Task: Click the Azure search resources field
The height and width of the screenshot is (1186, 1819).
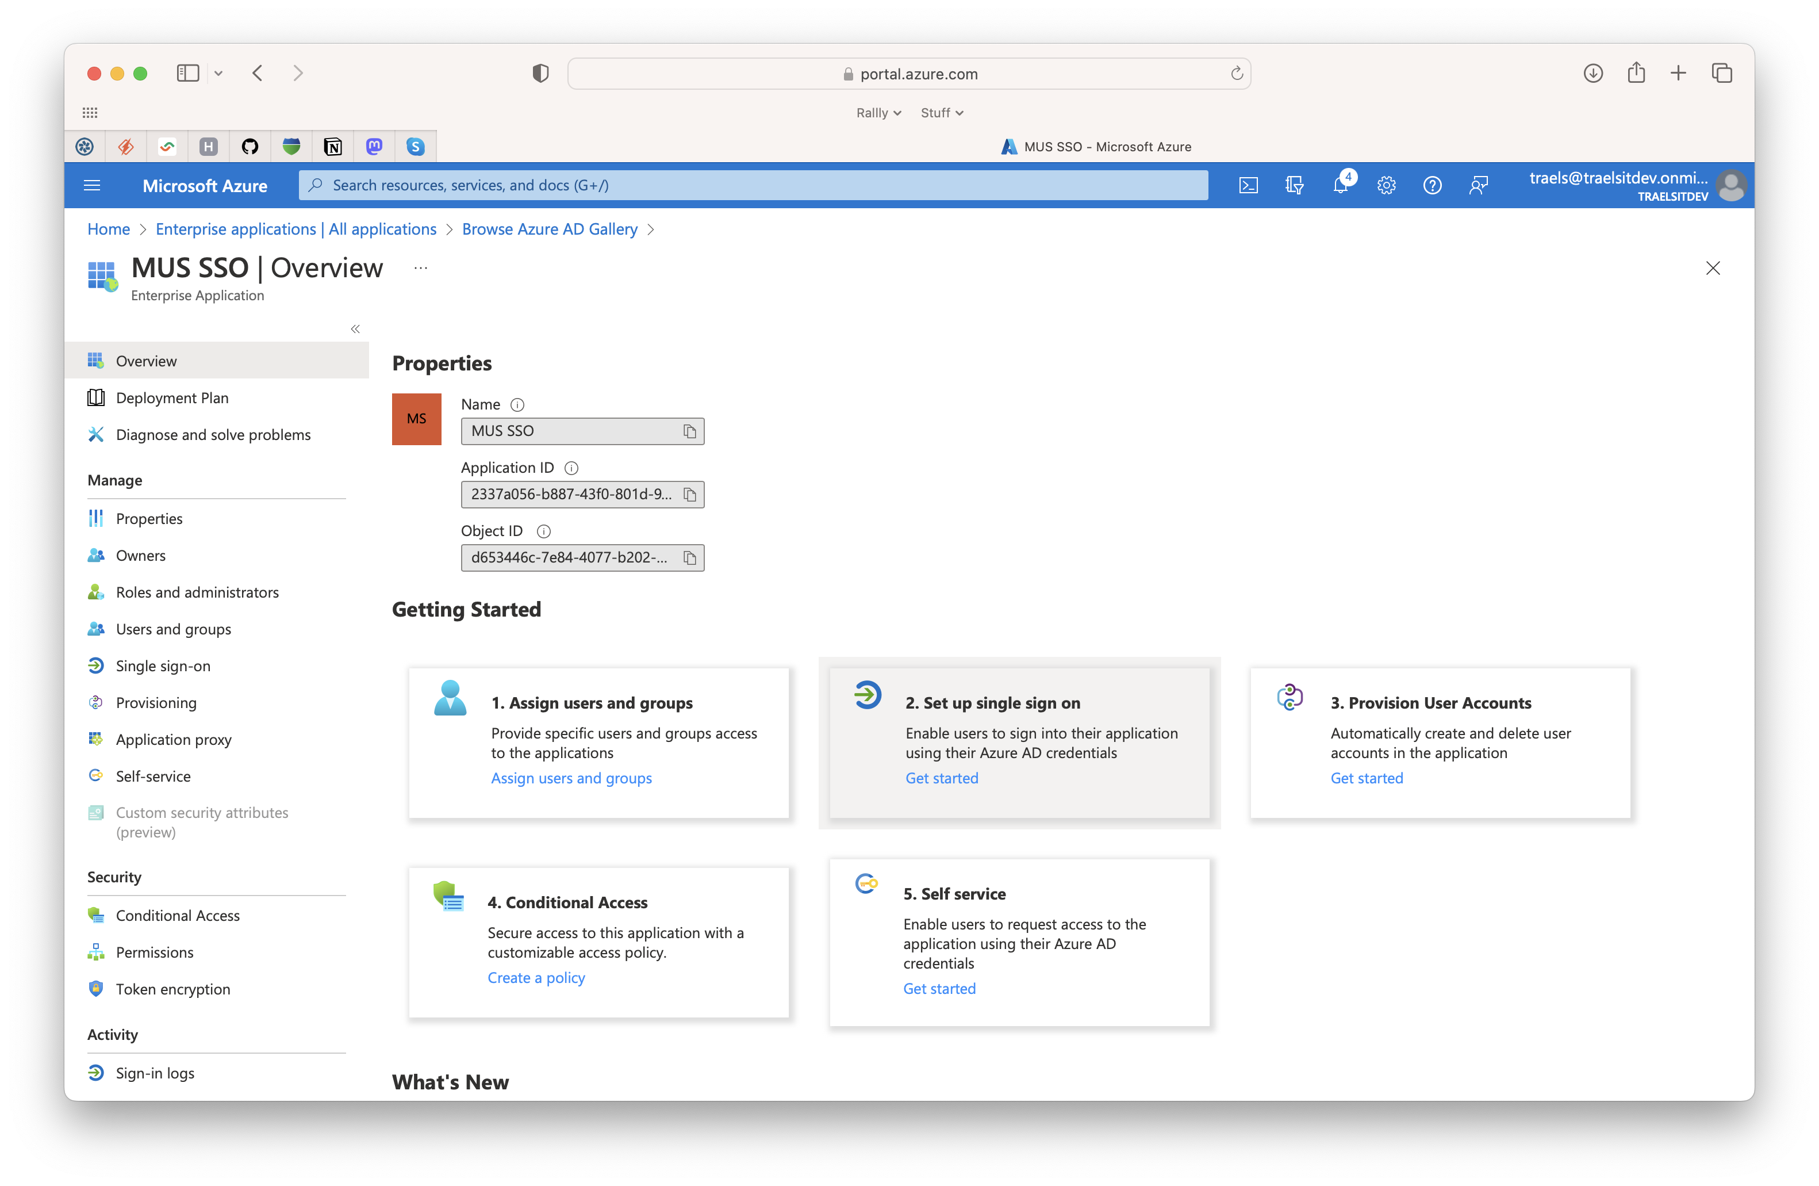Action: 753,185
